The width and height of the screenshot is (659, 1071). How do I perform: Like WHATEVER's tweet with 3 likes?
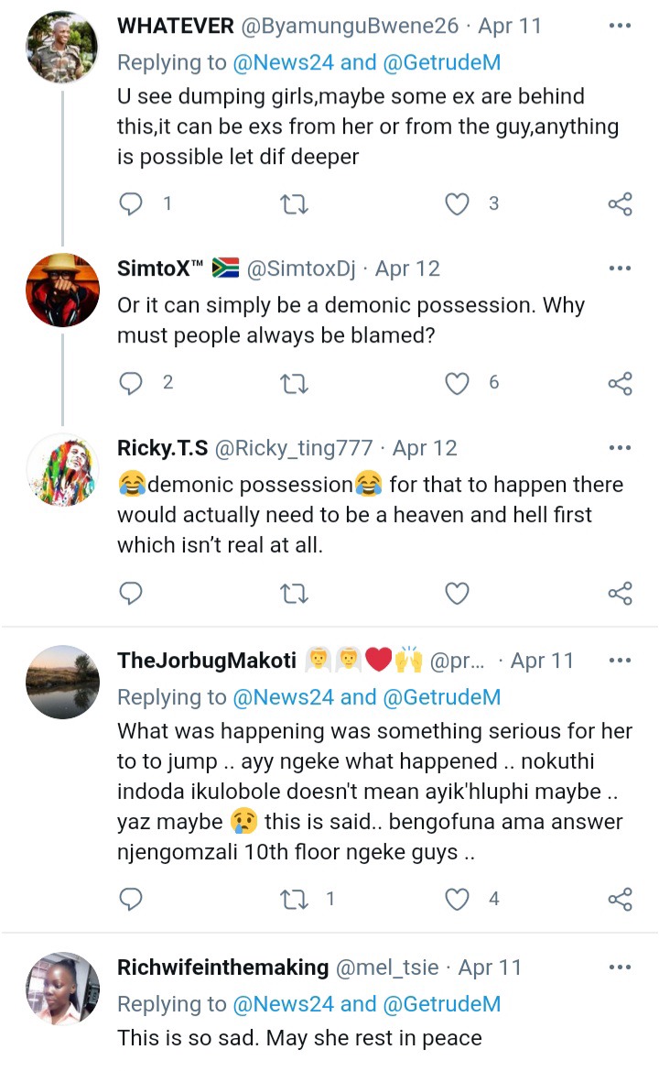tap(457, 203)
